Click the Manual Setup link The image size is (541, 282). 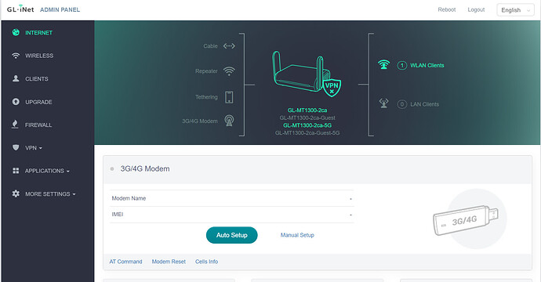[297, 235]
